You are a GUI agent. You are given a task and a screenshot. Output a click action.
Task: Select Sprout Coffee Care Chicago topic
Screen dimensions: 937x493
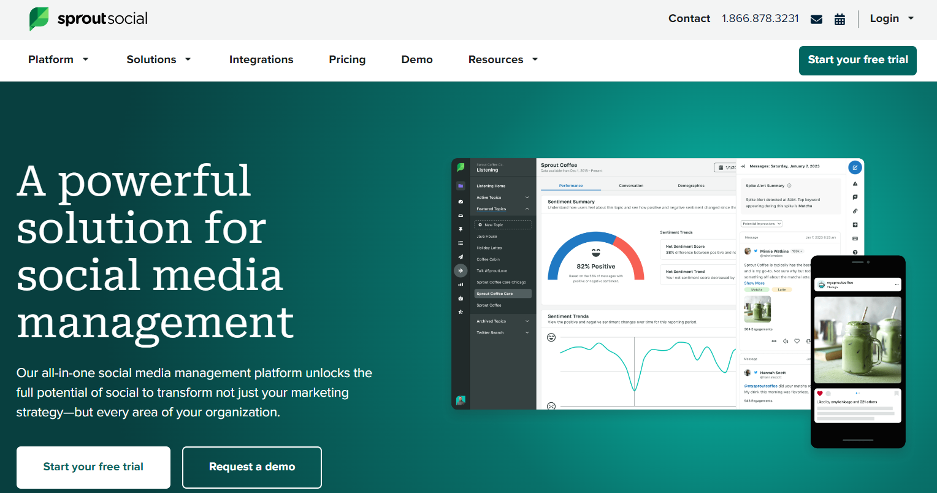[503, 282]
